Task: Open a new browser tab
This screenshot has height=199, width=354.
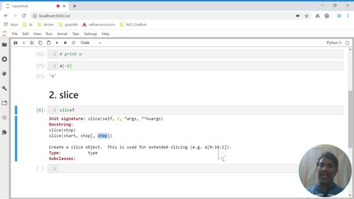Action: tap(75, 6)
